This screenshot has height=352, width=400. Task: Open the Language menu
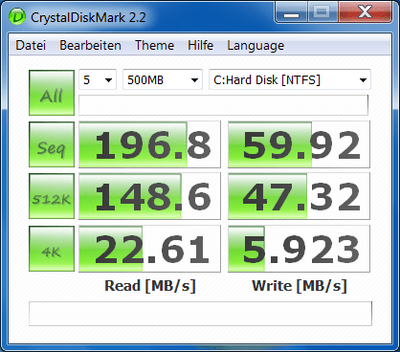click(x=256, y=46)
